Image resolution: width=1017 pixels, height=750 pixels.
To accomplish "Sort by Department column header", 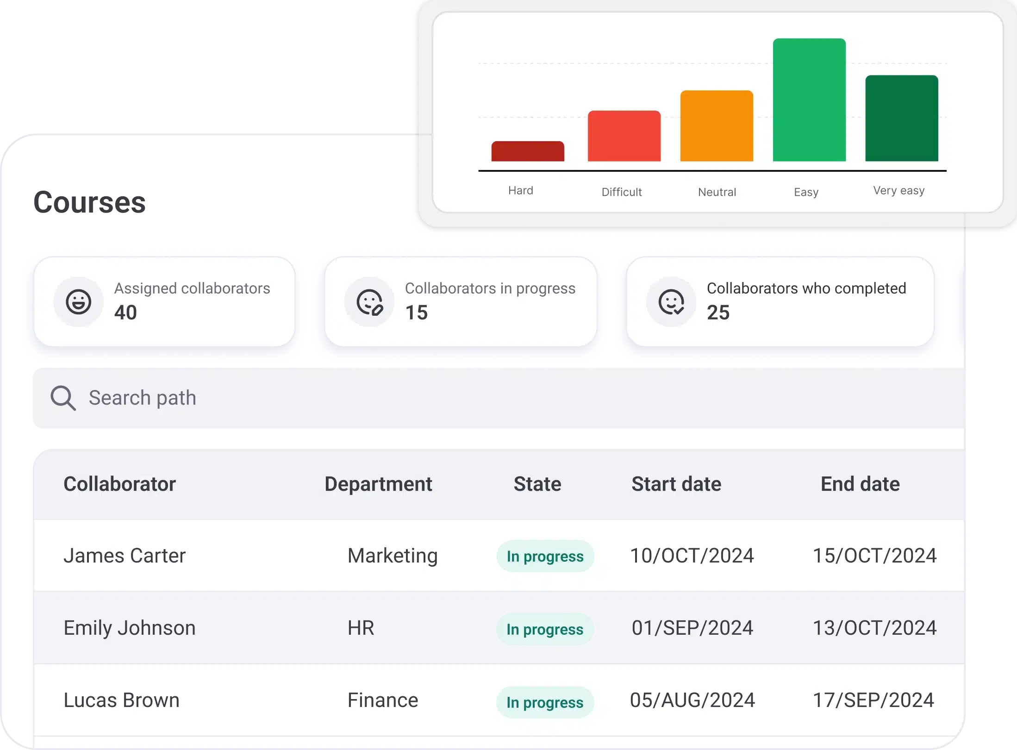I will click(378, 484).
